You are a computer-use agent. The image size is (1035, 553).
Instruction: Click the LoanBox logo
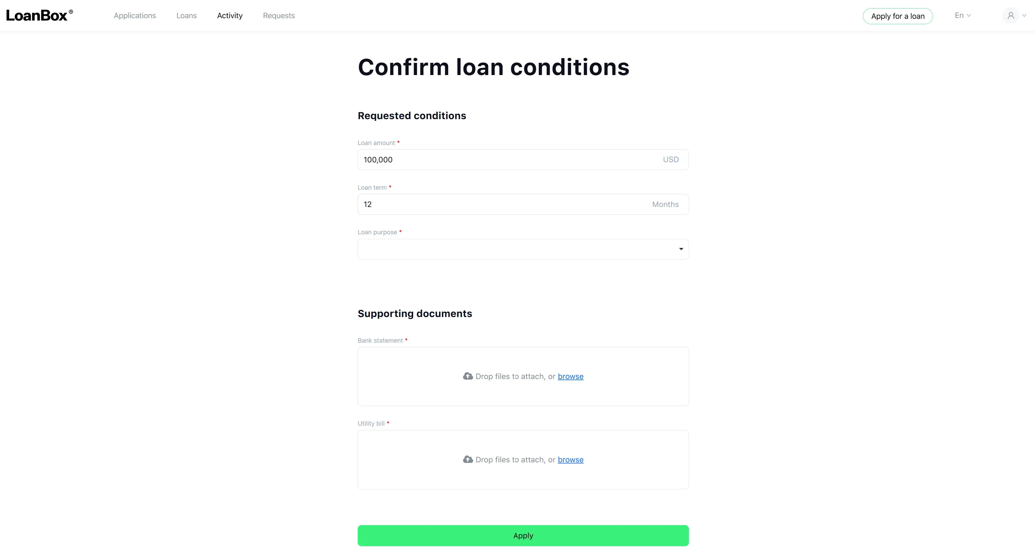click(x=39, y=15)
